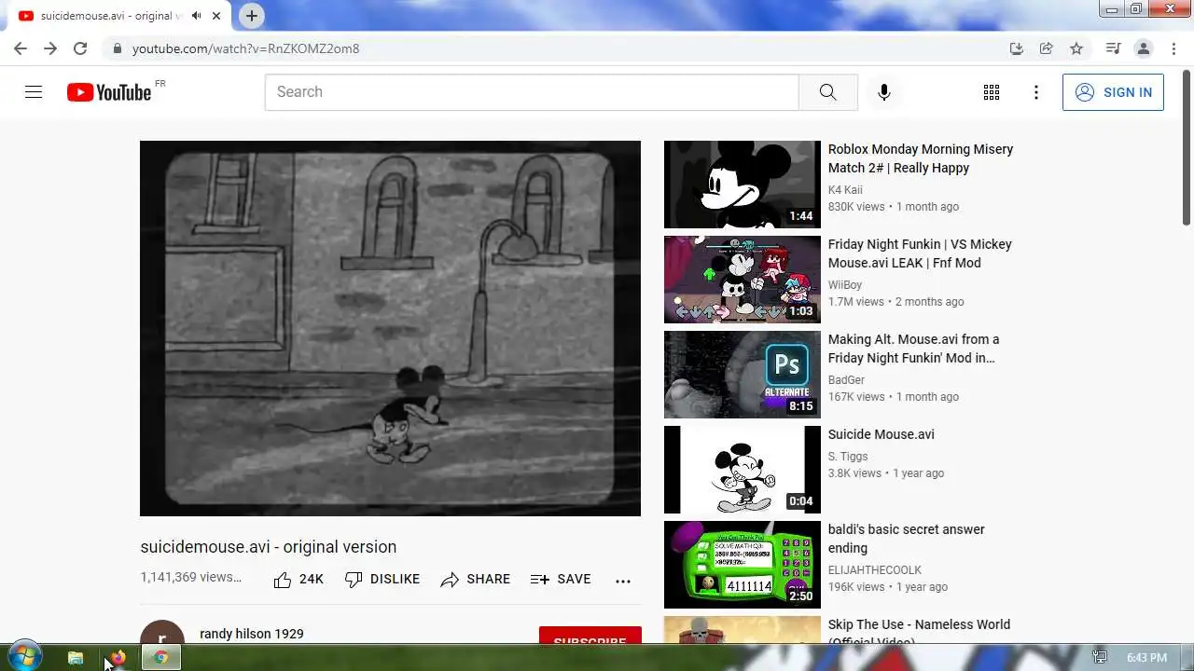
Task: Open YouTube settings three-dot menu
Action: (1036, 92)
